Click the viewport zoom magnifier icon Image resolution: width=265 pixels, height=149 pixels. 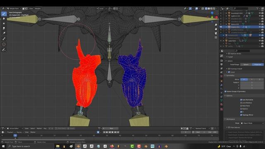coord(216,25)
